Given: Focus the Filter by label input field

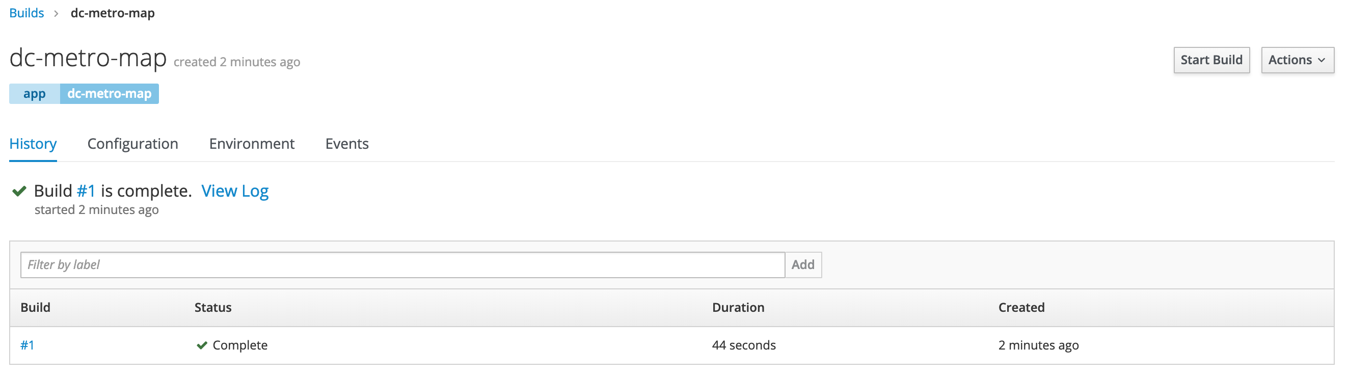Looking at the screenshot, I should 402,265.
